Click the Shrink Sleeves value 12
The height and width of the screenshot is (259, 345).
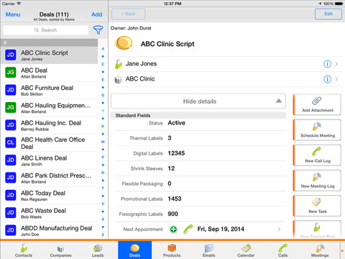click(x=171, y=168)
